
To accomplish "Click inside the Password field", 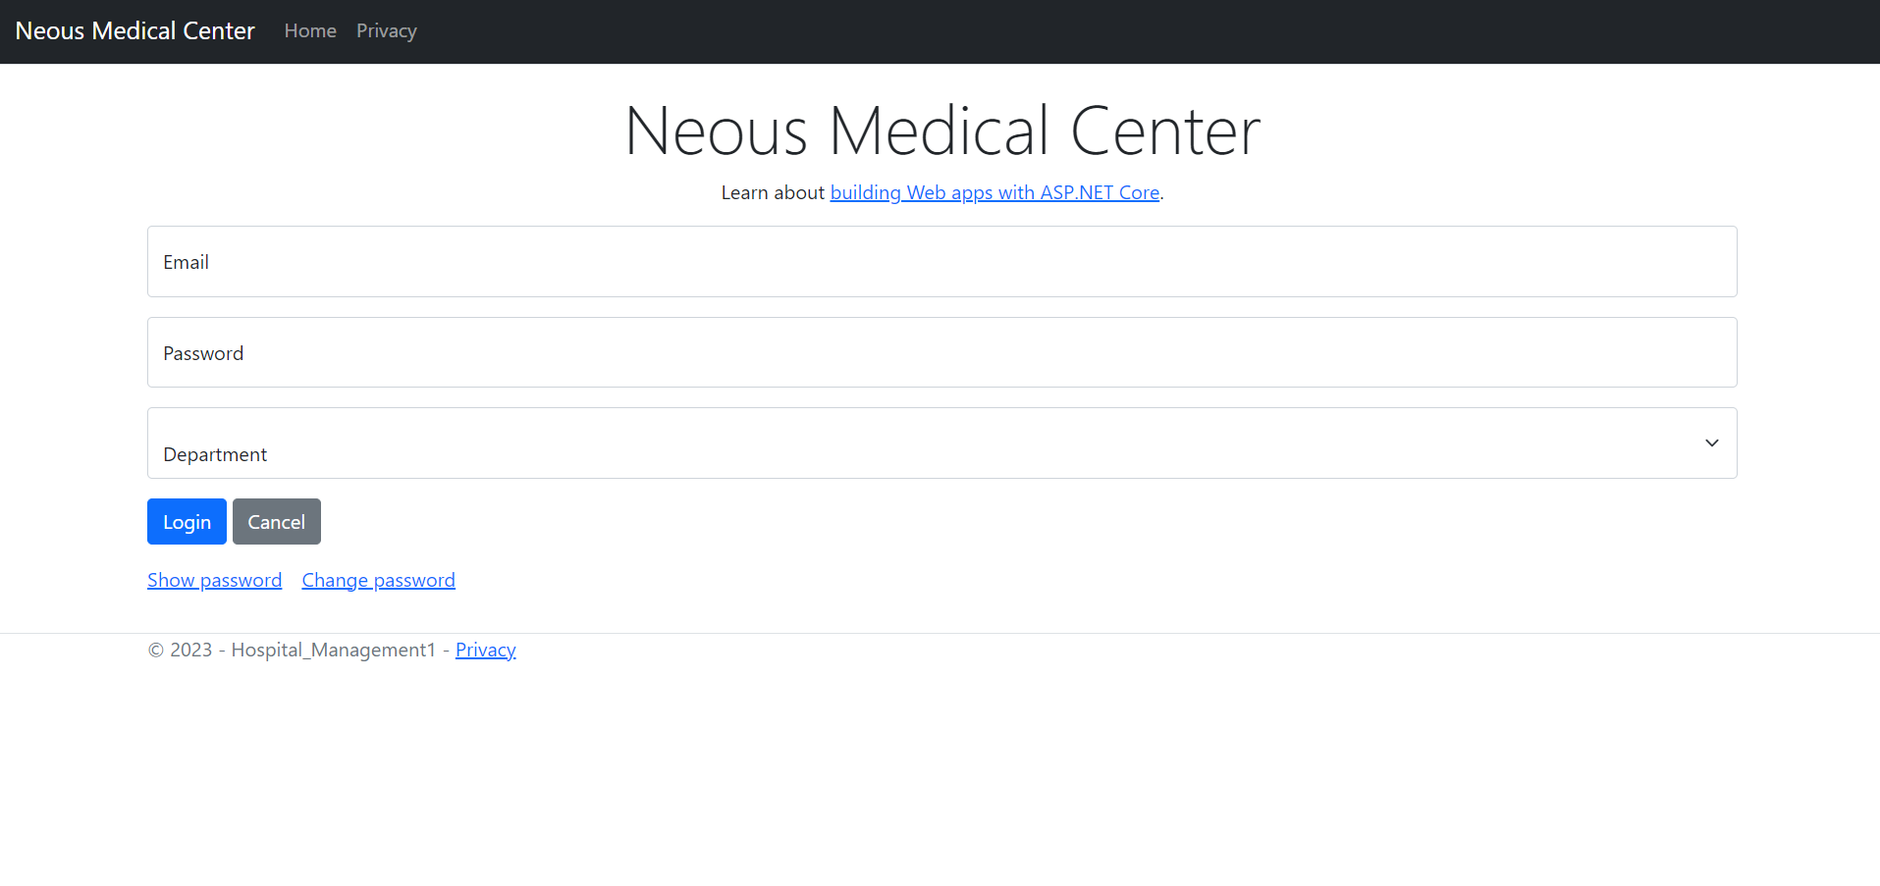I will coord(940,352).
